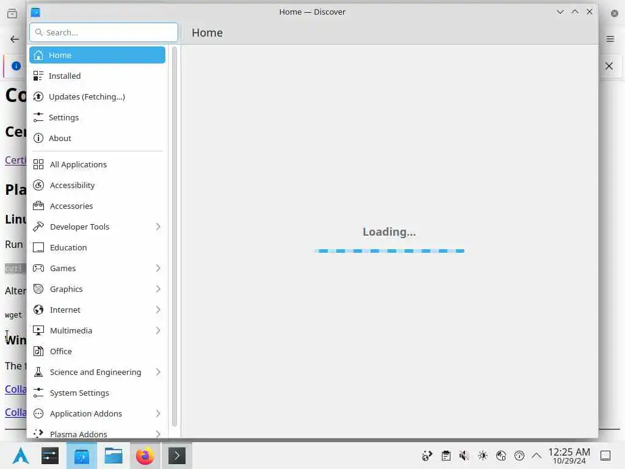This screenshot has height=469, width=625.
Task: Click the info icon in background browser
Action: [16, 66]
